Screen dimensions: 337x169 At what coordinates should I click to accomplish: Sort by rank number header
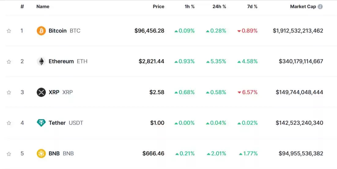point(22,7)
